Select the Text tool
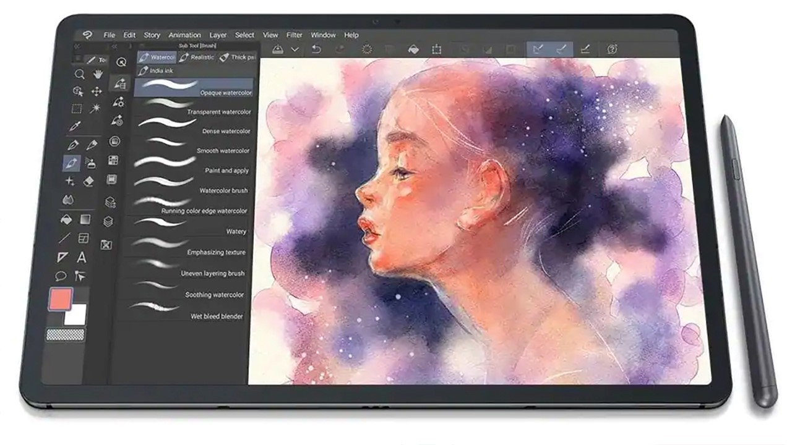Image resolution: width=792 pixels, height=445 pixels. tap(82, 257)
